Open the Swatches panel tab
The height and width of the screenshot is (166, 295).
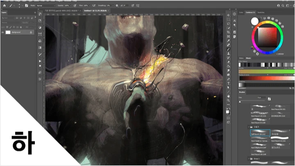(261, 12)
